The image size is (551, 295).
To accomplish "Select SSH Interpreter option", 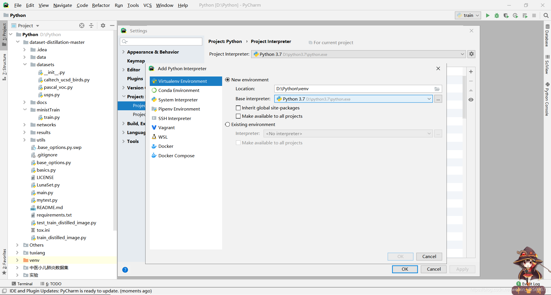I will click(x=186, y=118).
